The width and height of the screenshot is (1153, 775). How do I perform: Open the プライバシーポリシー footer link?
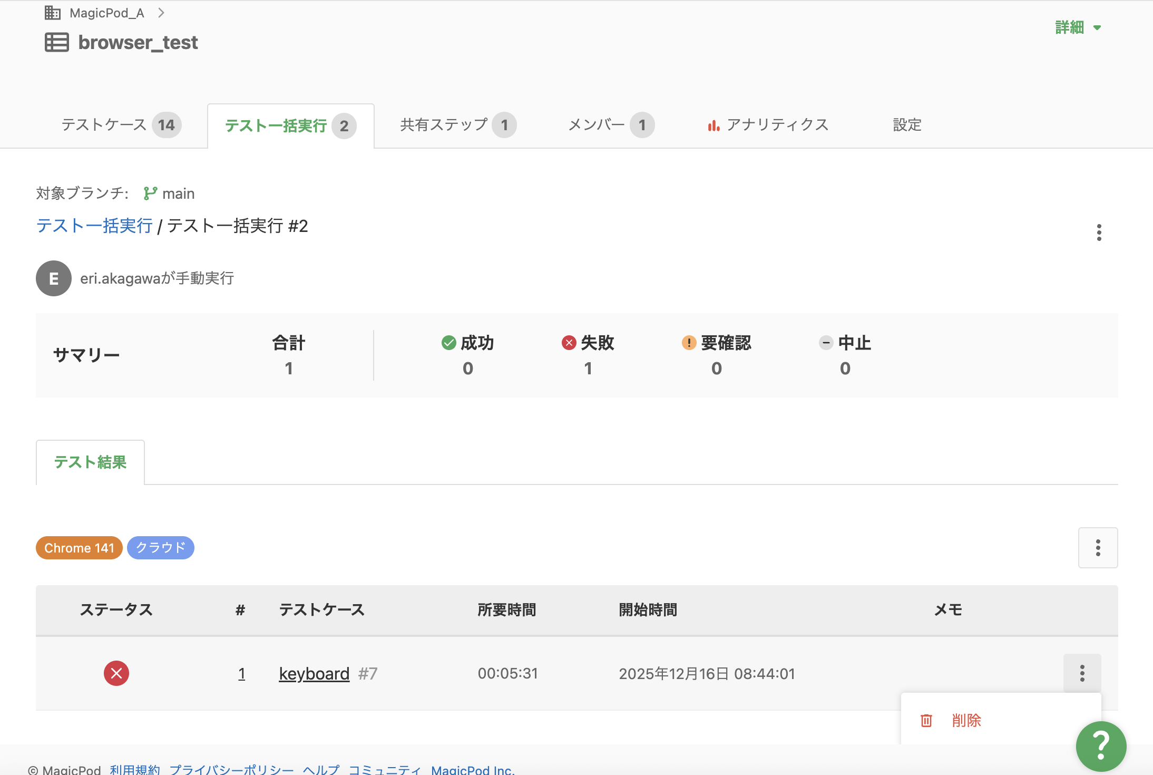tap(231, 770)
